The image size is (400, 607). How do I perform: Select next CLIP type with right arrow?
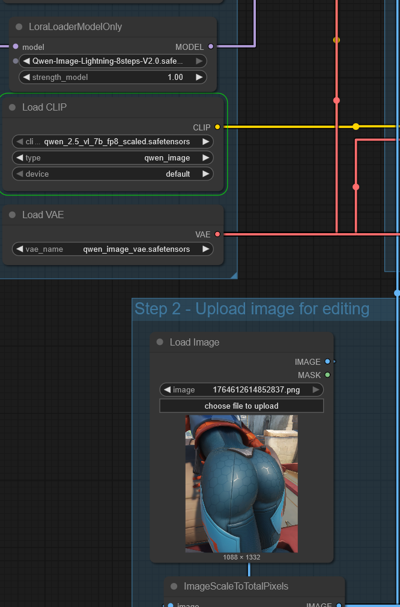pos(206,158)
